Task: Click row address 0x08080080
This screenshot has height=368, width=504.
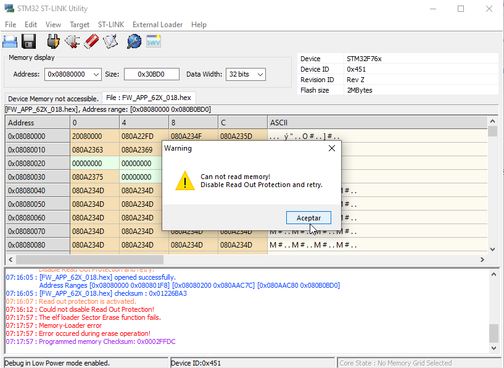Action: click(38, 245)
